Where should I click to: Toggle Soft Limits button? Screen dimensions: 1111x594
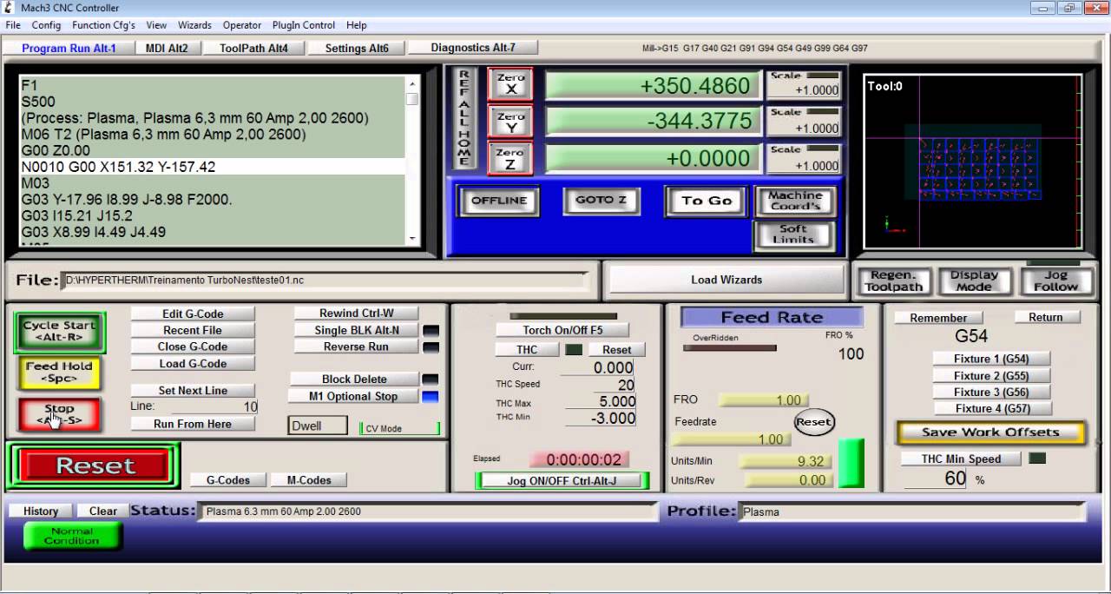coord(793,234)
